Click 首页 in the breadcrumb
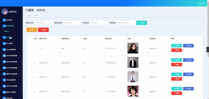 (31, 10)
